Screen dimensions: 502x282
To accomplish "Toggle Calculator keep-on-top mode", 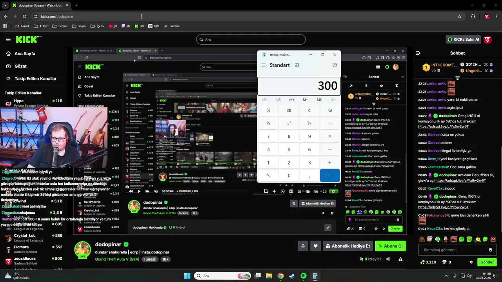I will point(296,65).
